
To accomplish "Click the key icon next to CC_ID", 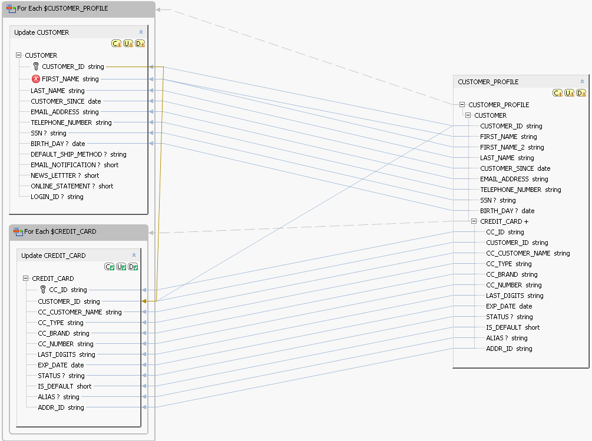I will click(x=43, y=290).
